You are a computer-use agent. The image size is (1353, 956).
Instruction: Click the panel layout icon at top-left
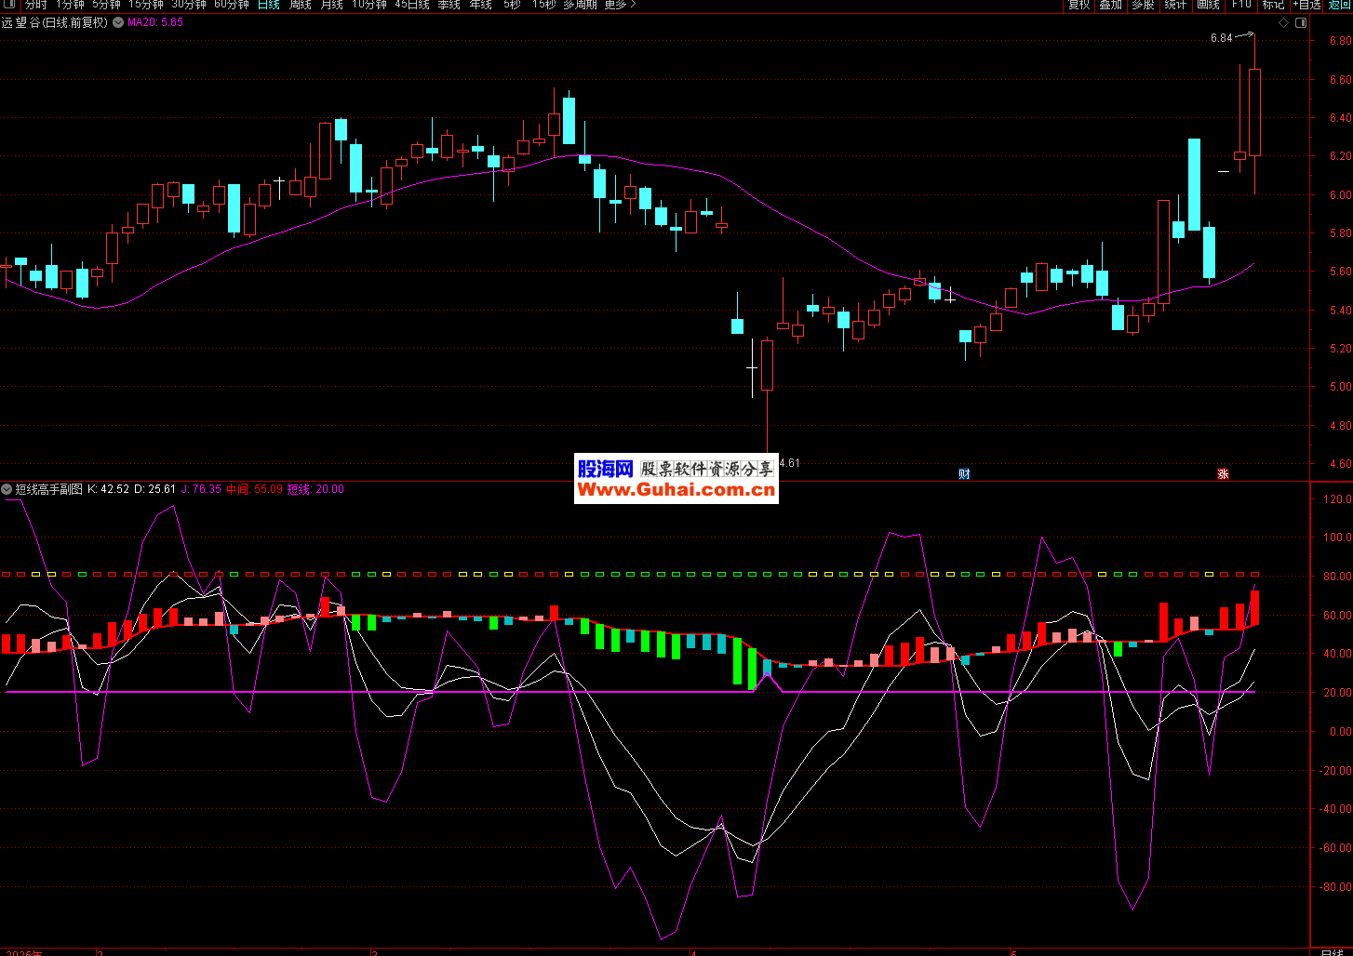pos(8,5)
